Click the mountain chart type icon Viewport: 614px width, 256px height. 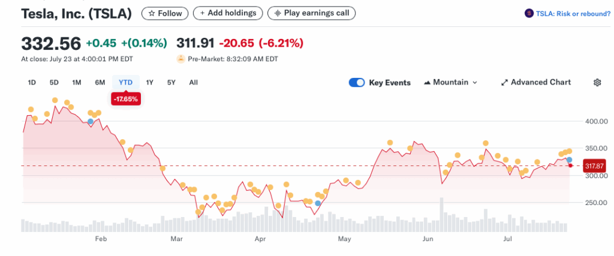[427, 83]
